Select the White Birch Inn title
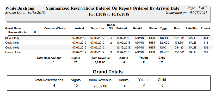The height and width of the screenshot is (97, 215). 20,8
